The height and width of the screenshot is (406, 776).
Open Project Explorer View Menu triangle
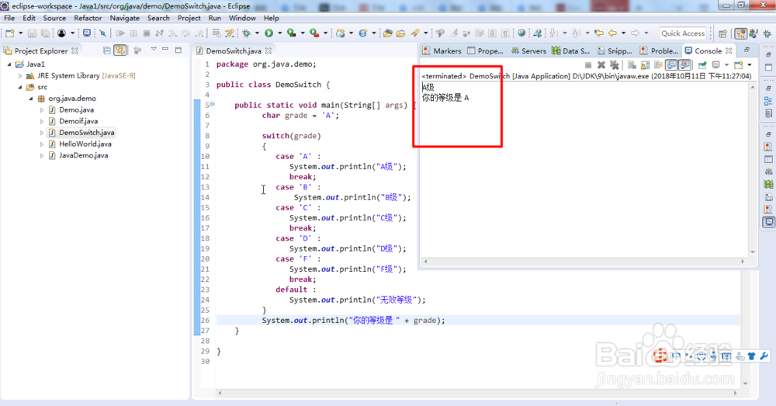(x=154, y=49)
